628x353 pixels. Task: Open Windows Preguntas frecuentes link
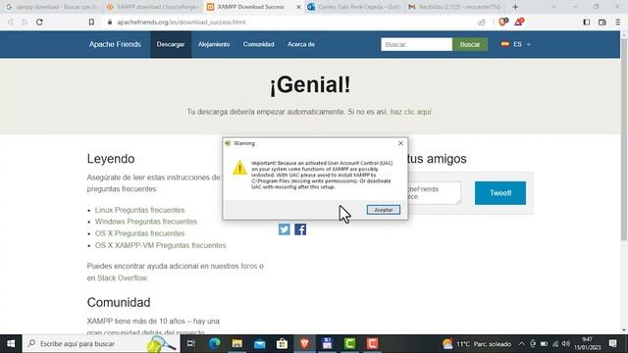pyautogui.click(x=146, y=222)
